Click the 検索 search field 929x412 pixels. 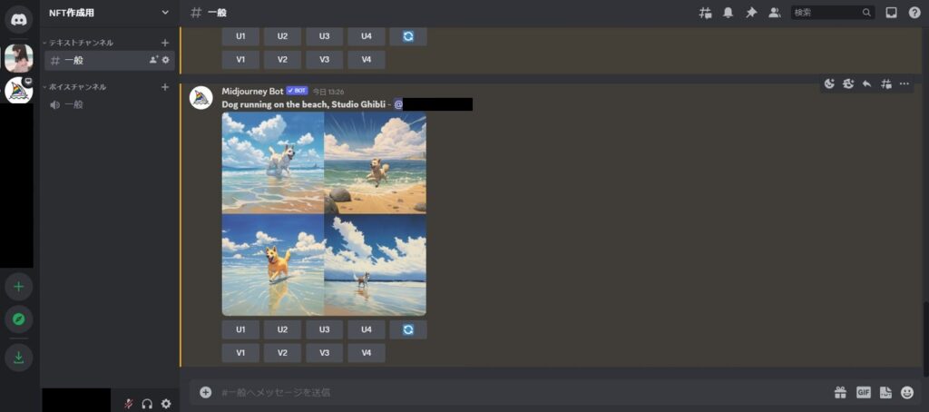(x=833, y=13)
